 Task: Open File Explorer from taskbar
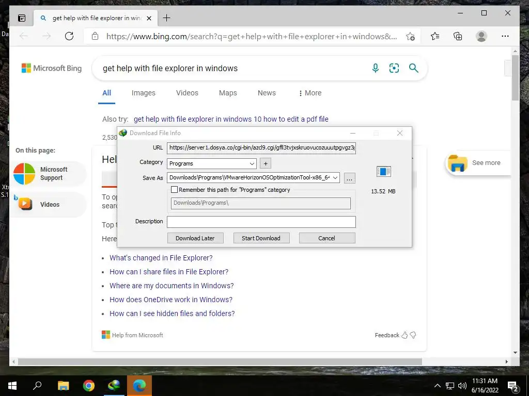[63, 386]
